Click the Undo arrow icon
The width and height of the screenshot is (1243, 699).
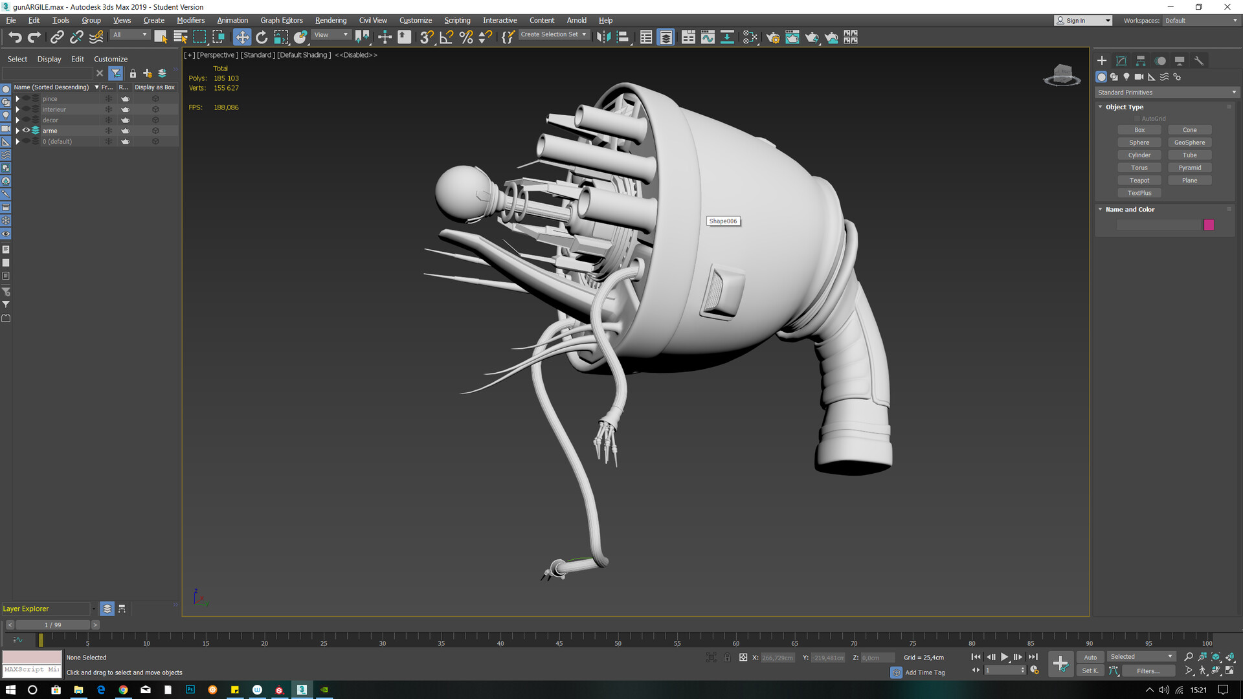coord(15,38)
